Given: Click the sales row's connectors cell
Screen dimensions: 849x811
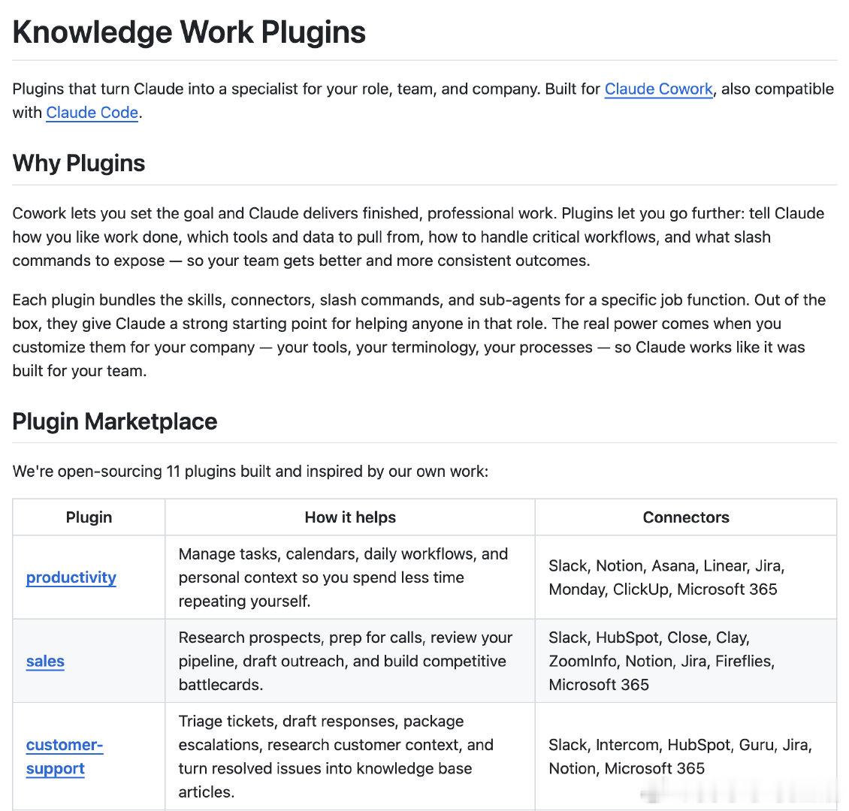Looking at the screenshot, I should tap(686, 661).
